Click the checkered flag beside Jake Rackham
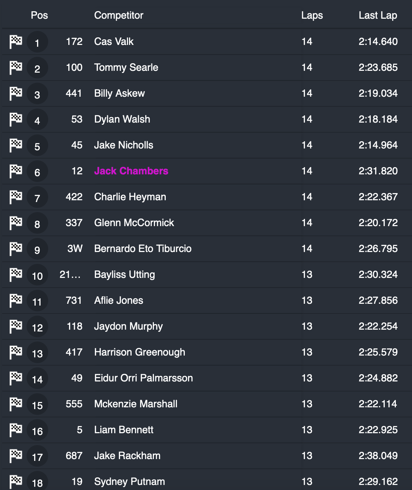 click(16, 456)
